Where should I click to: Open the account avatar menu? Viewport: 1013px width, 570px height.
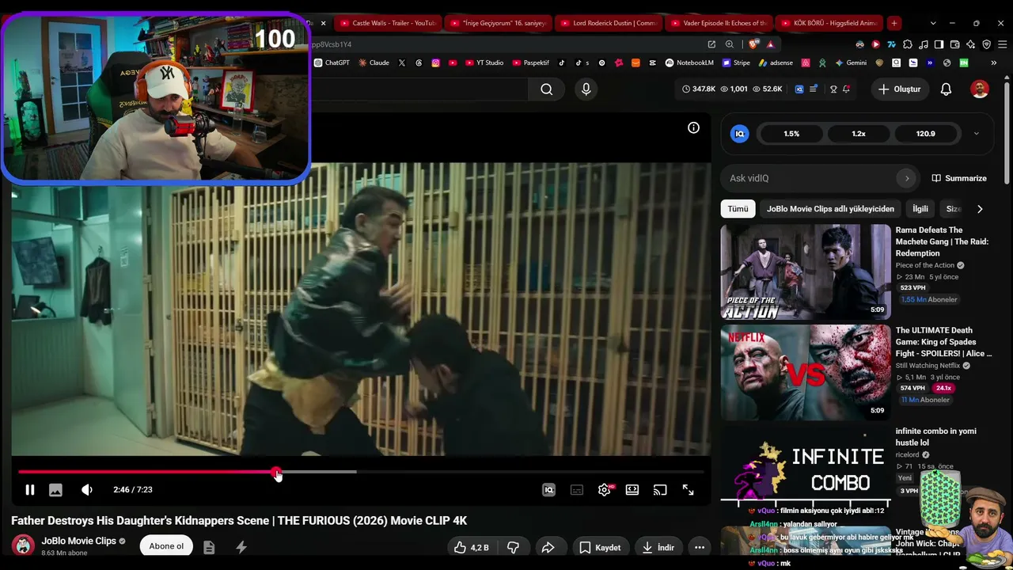[980, 89]
